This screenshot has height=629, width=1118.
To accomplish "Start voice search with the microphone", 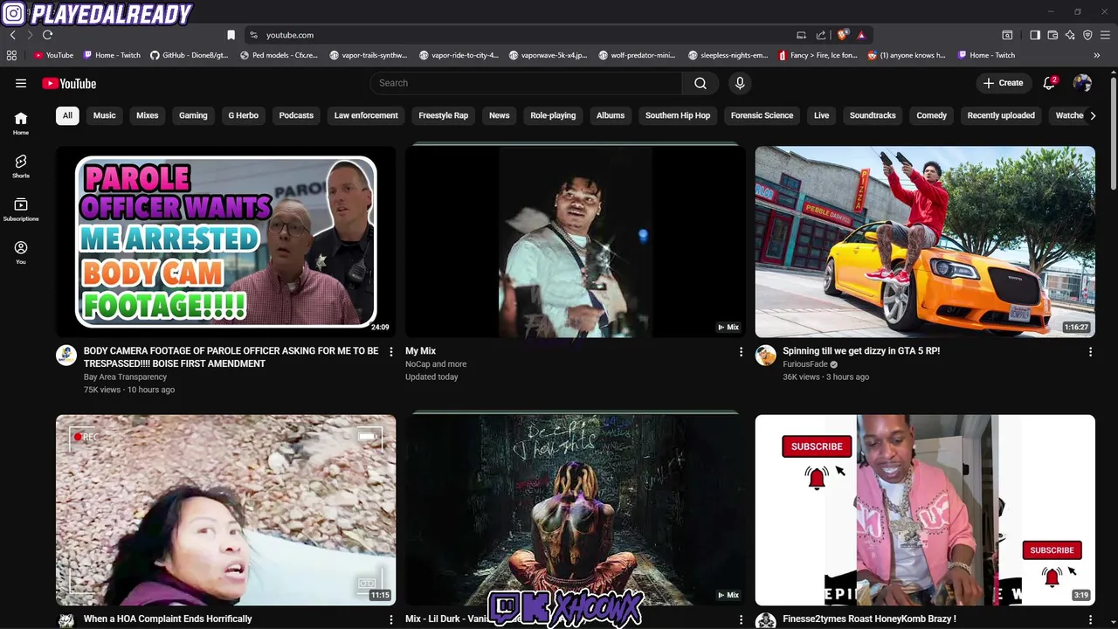I will 740,83.
